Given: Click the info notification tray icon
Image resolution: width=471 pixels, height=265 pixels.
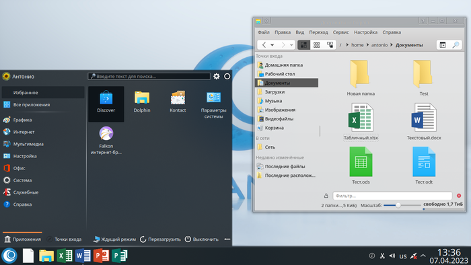Looking at the screenshot, I should coord(372,256).
